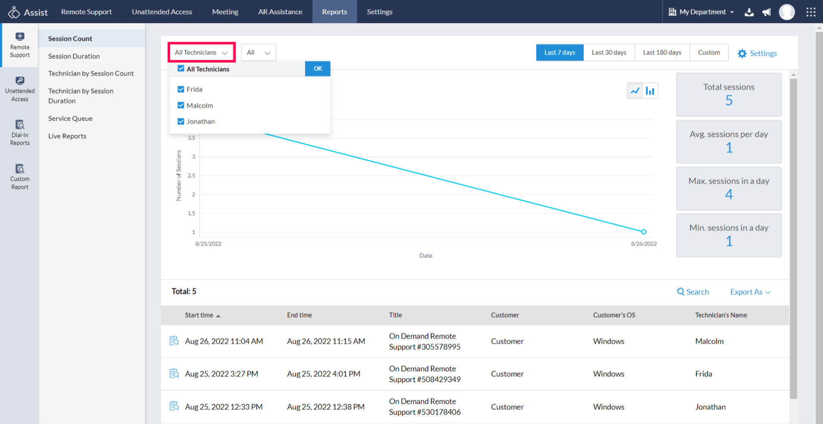View session details for Malcolm's session

coord(174,341)
